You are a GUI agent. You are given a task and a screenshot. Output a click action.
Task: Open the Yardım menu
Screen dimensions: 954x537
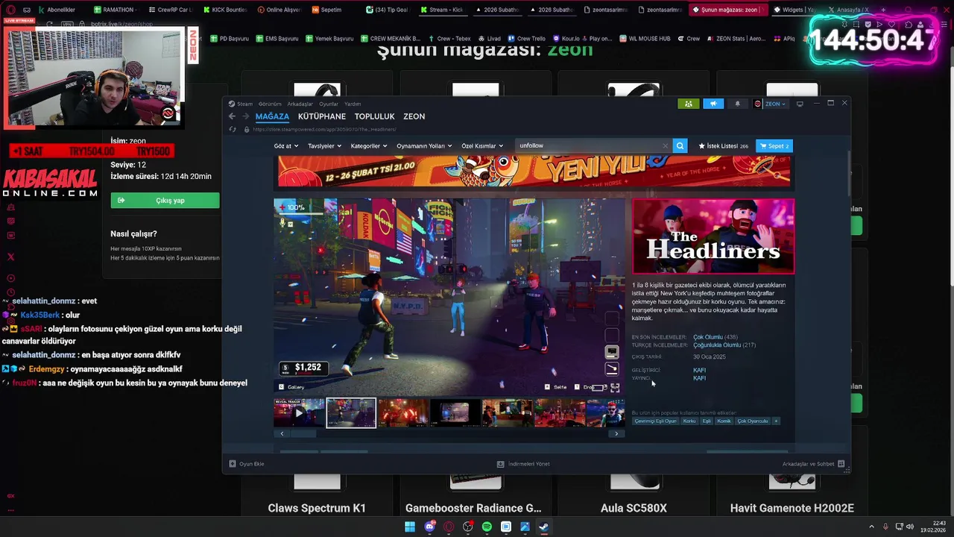pos(353,104)
